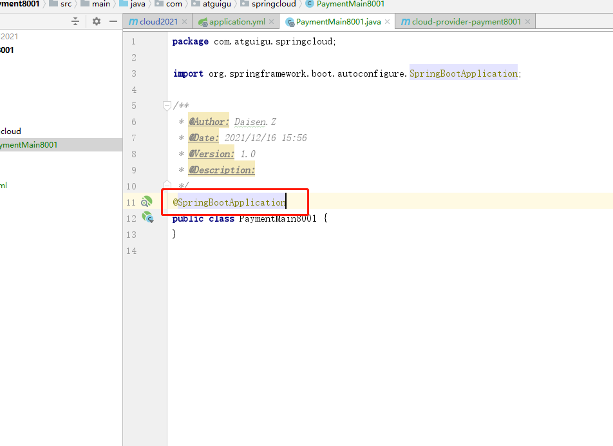Click the class icon on PaymentMain8001.java tab
Image resolution: width=613 pixels, height=446 pixels.
tap(290, 23)
